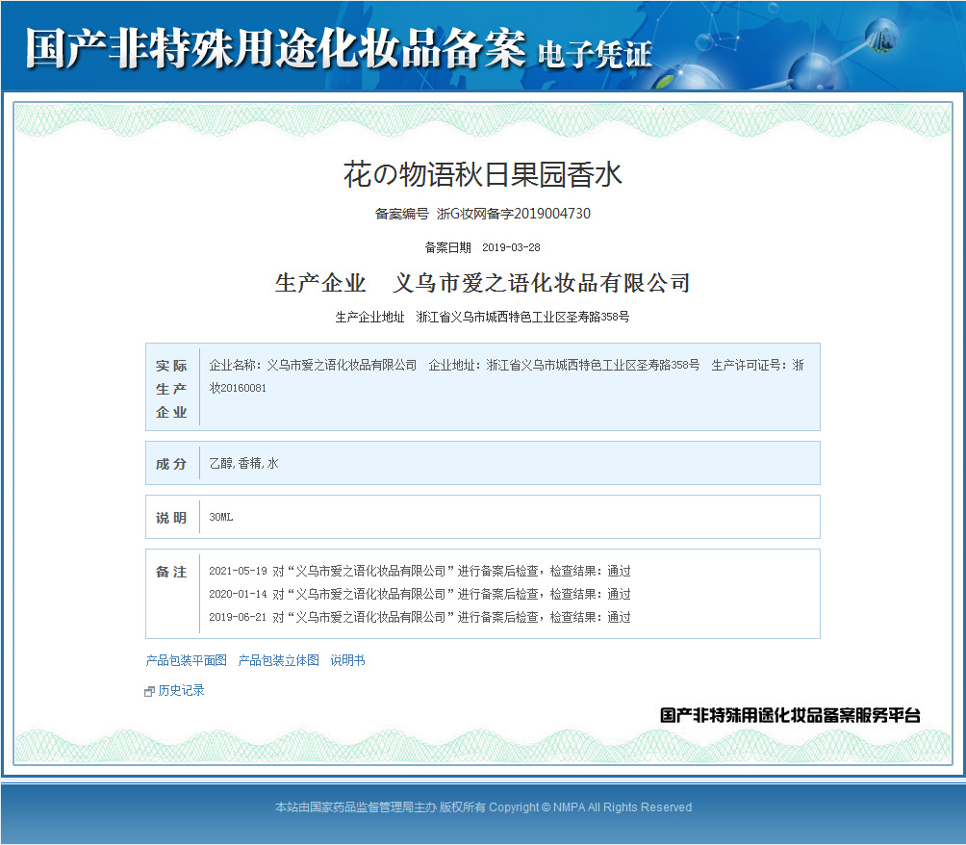Viewport: 966px width, 845px height.
Task: Click the filing date 2019-03-28
Action: 511,247
